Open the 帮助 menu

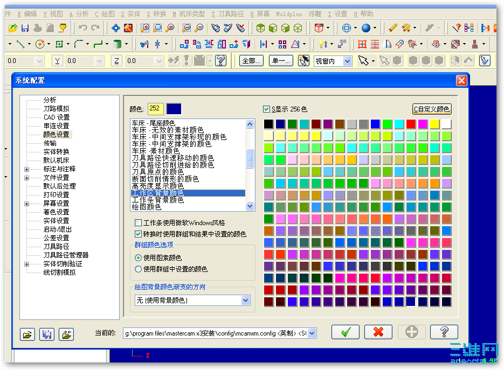[363, 14]
